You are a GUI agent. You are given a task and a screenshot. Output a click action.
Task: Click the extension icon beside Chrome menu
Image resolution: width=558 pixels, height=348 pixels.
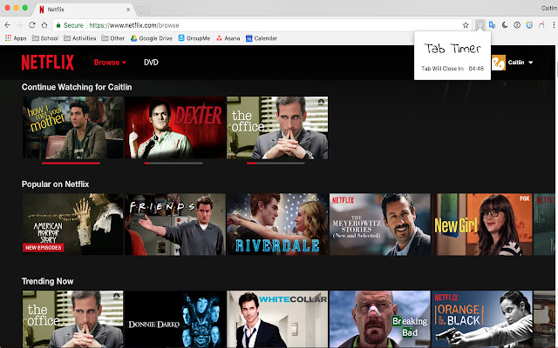point(541,25)
